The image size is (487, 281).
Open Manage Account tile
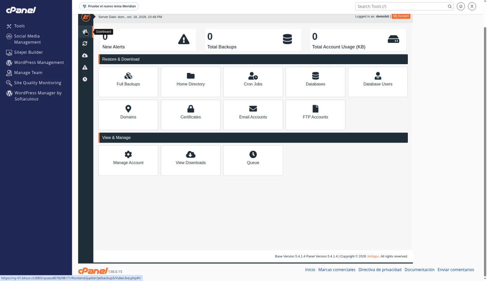pos(128,161)
